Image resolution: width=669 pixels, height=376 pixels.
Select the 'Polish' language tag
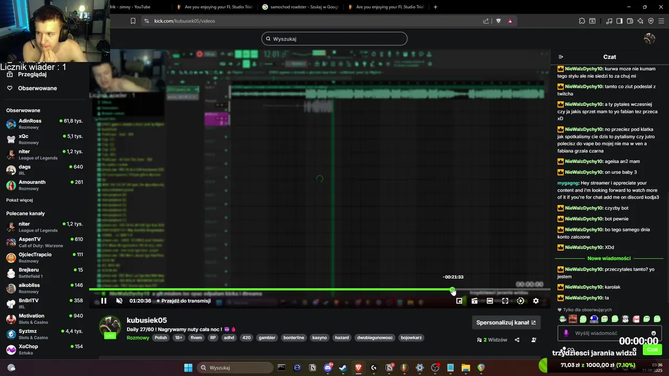pyautogui.click(x=161, y=337)
